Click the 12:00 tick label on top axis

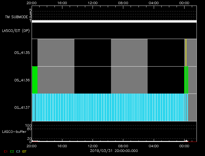[93, 3]
